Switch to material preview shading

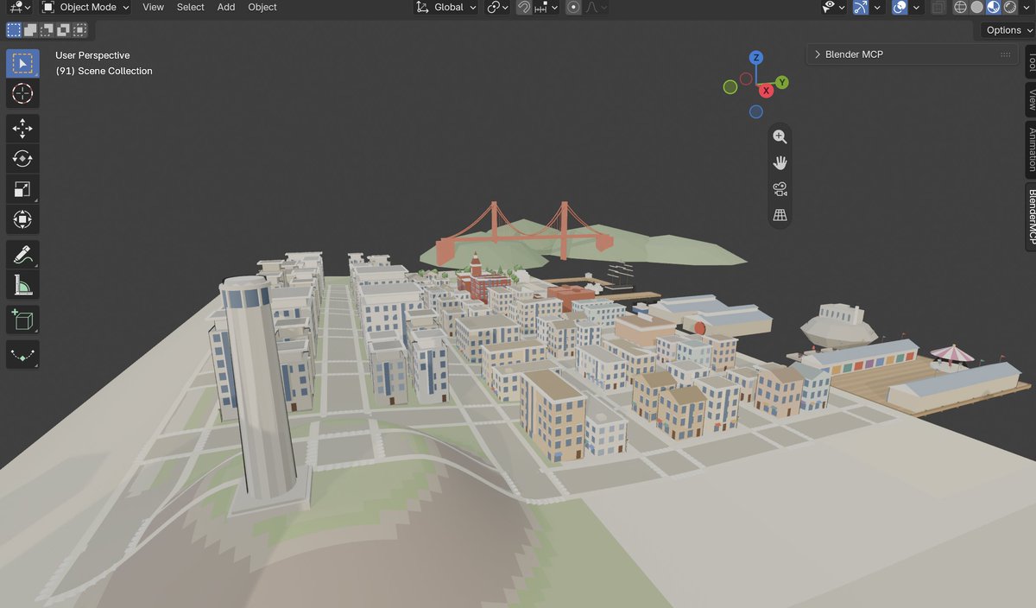tap(993, 7)
